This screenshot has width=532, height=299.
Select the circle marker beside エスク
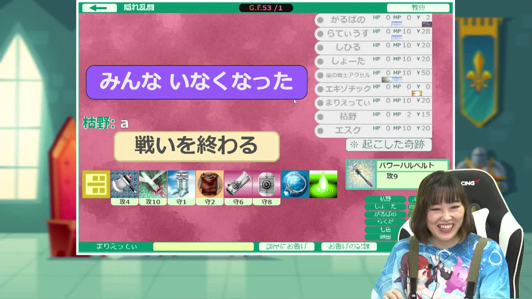pyautogui.click(x=320, y=131)
